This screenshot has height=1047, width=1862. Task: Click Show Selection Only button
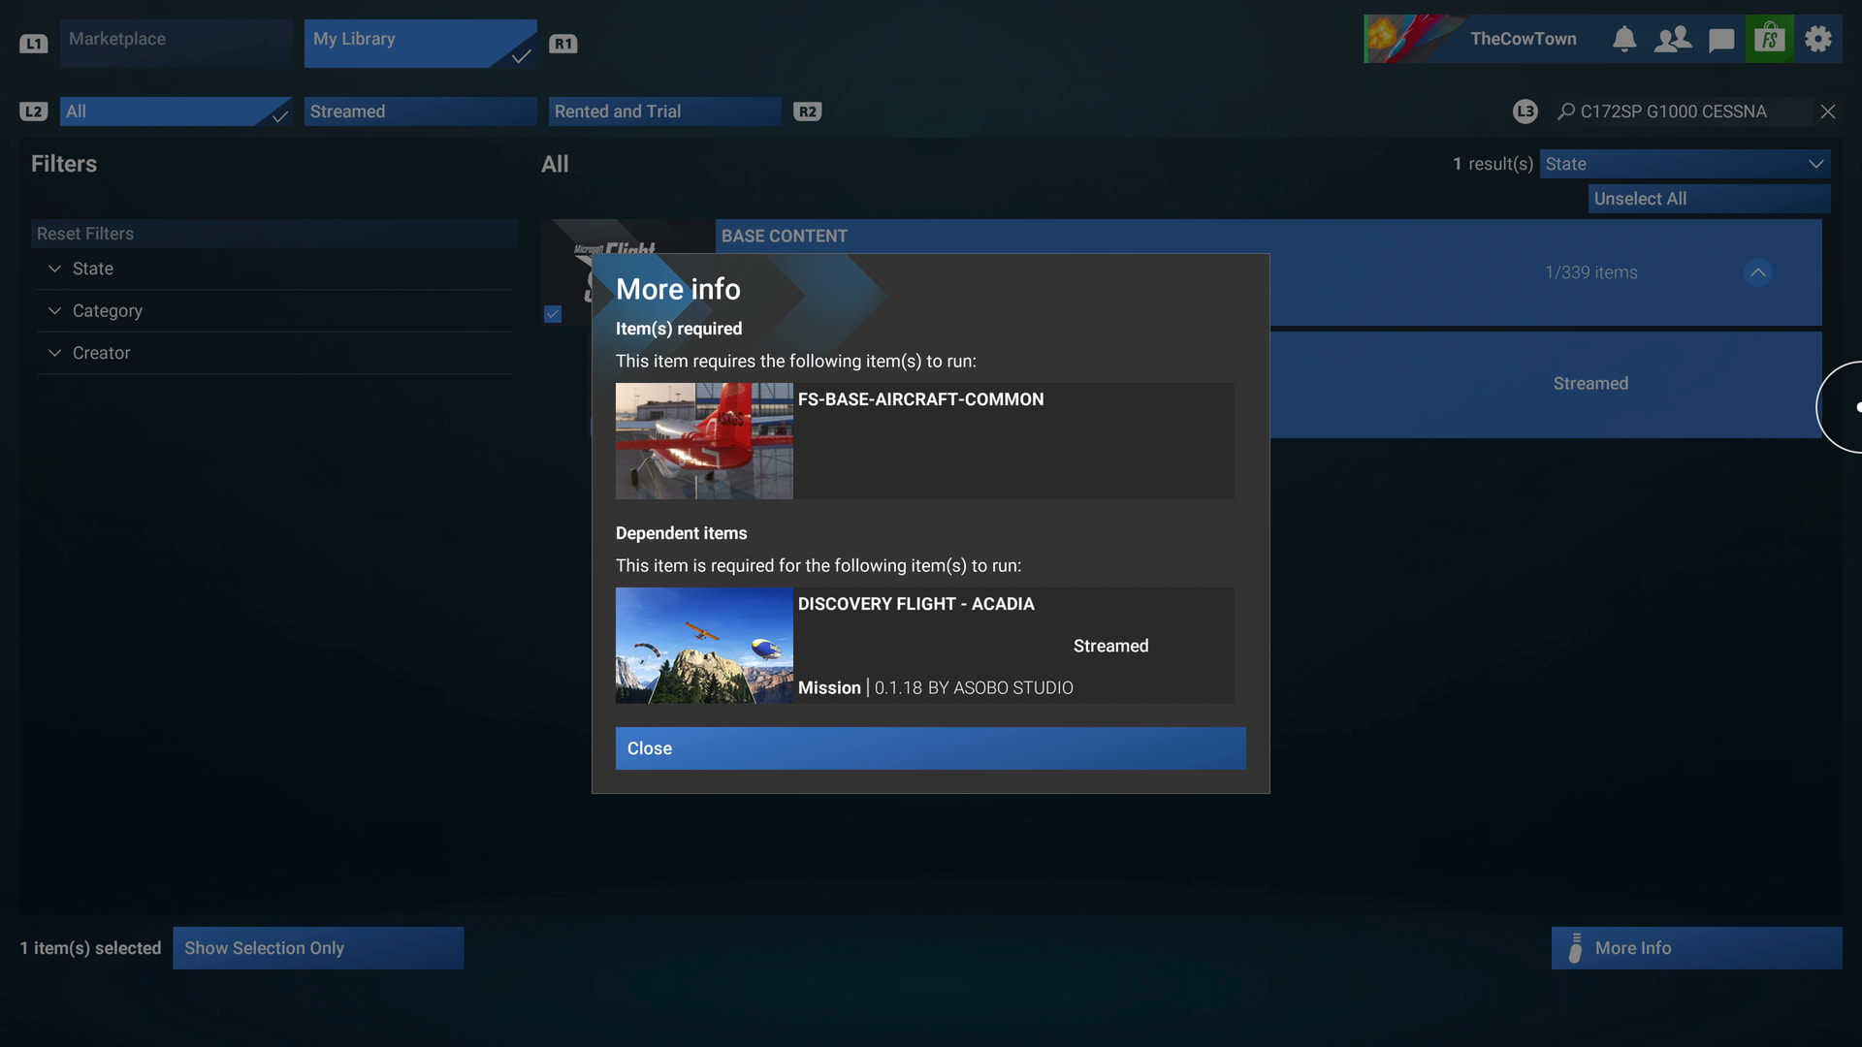pos(318,948)
